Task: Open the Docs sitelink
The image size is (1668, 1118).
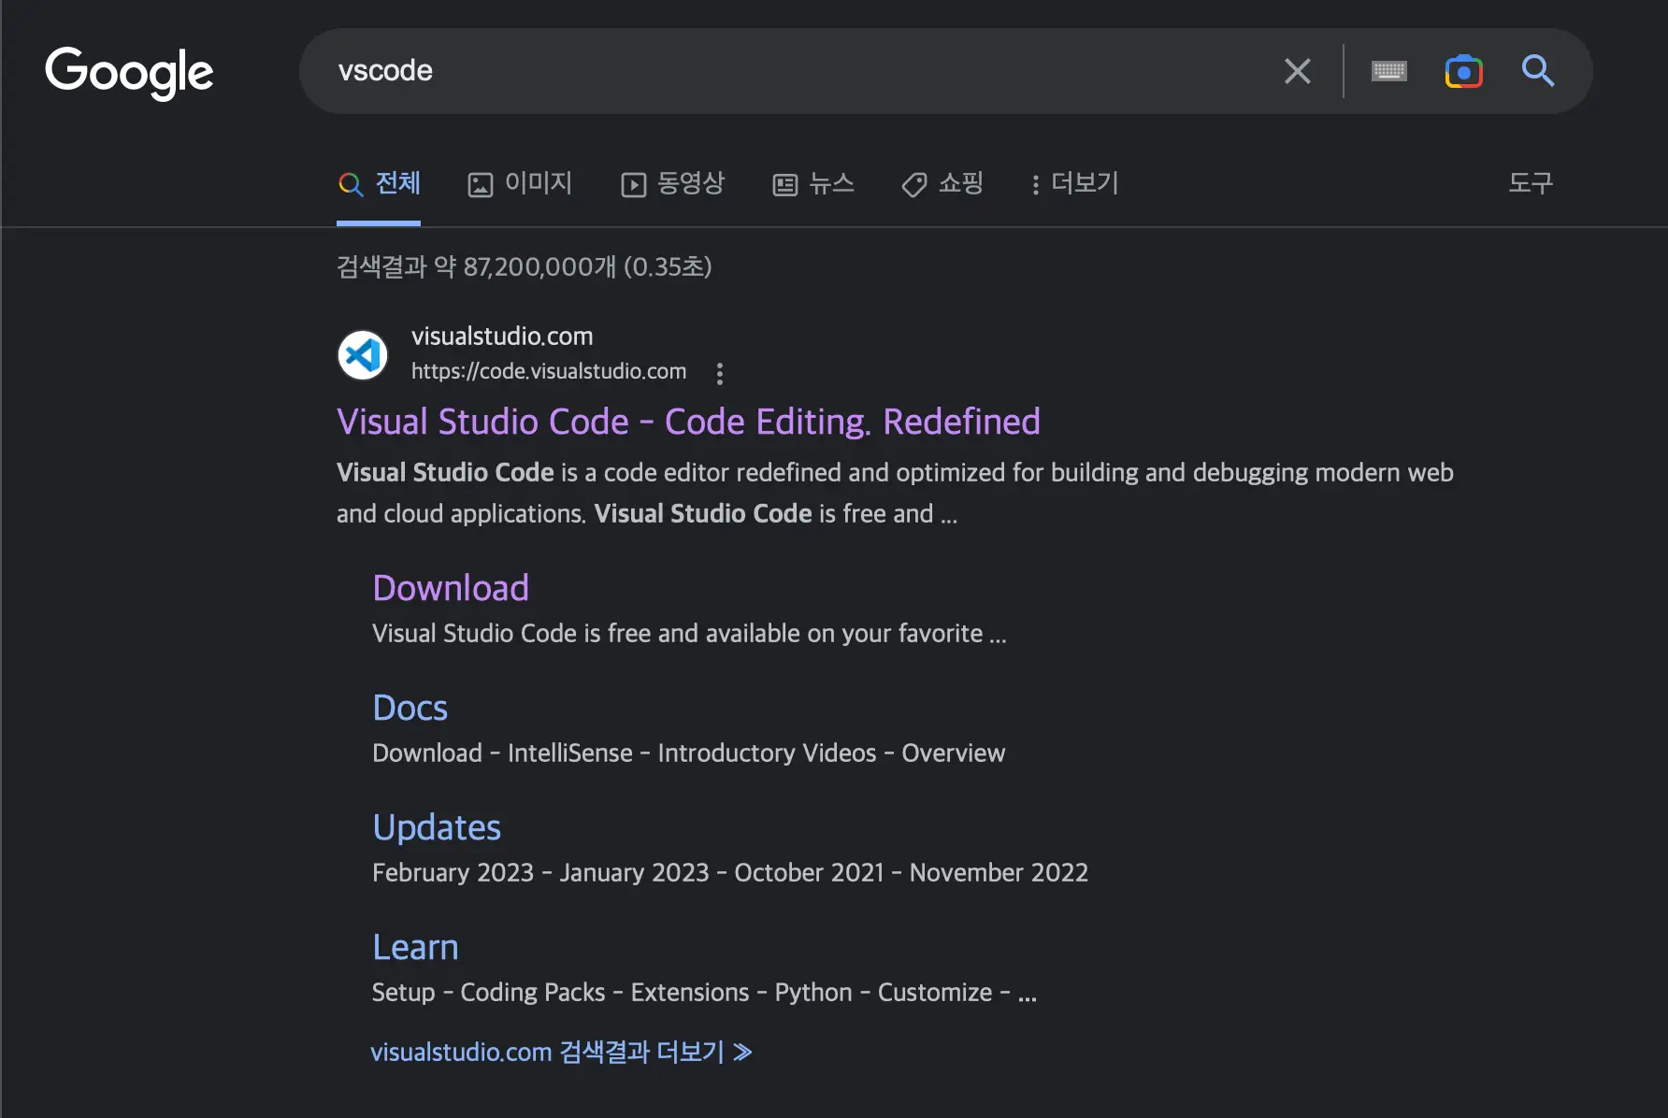Action: (x=410, y=708)
